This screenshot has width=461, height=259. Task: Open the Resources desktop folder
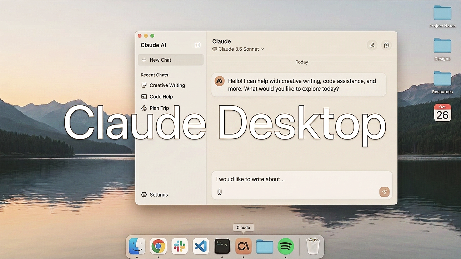click(x=442, y=82)
